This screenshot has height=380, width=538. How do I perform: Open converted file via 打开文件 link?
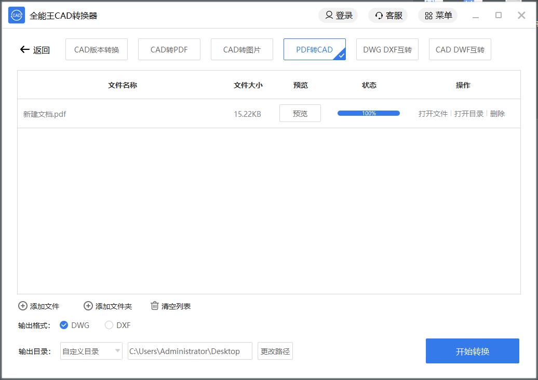pyautogui.click(x=433, y=114)
